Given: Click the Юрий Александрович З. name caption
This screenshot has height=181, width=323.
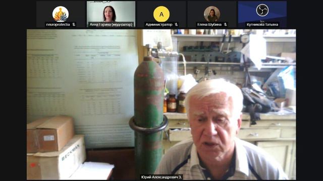Looking at the screenshot, I should 161,177.
